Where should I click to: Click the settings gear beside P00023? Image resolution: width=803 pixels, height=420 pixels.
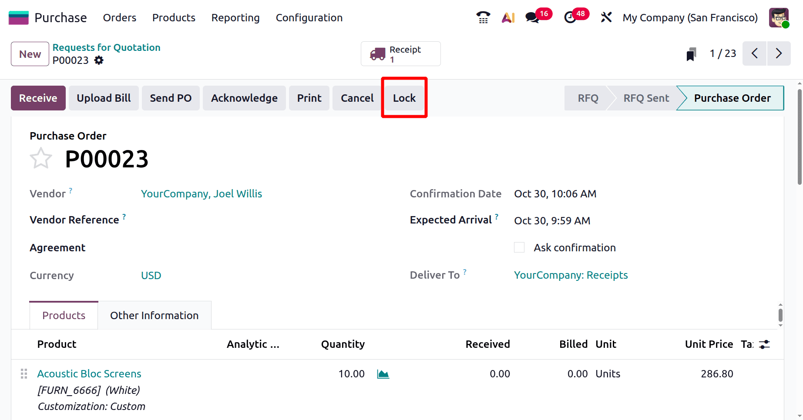[x=99, y=60]
